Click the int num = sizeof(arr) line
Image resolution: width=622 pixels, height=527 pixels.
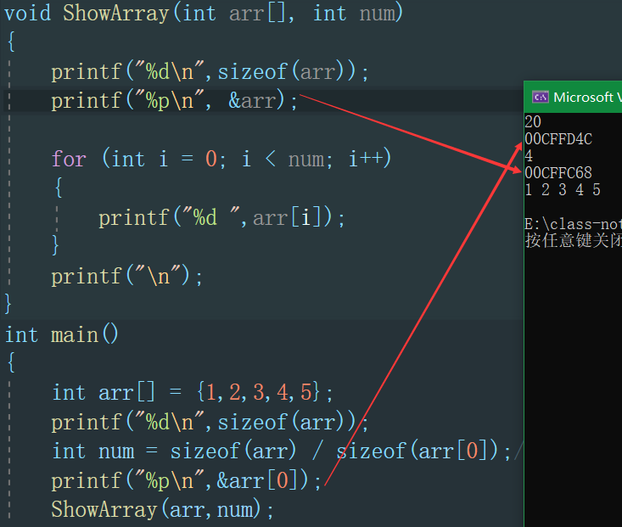pyautogui.click(x=281, y=451)
